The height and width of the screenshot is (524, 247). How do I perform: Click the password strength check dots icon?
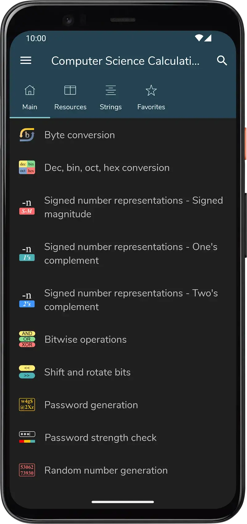(x=27, y=437)
